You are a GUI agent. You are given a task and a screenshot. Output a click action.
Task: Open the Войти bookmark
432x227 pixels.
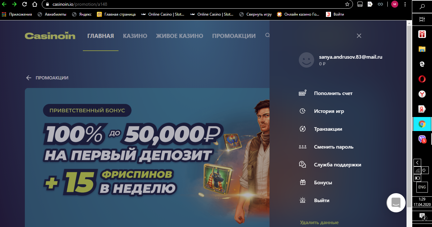point(335,14)
